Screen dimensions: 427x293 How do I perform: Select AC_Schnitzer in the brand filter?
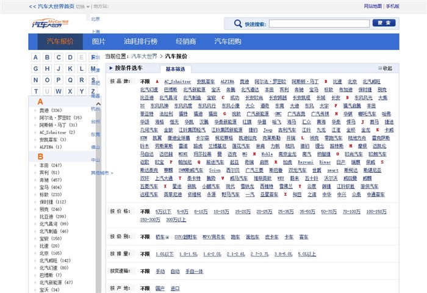178,82
